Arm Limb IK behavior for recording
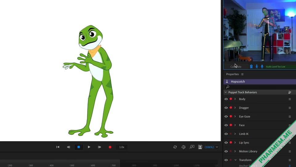 231,134
